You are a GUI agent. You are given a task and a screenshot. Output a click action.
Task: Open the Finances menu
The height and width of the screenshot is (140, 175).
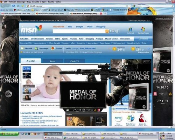[73, 39]
